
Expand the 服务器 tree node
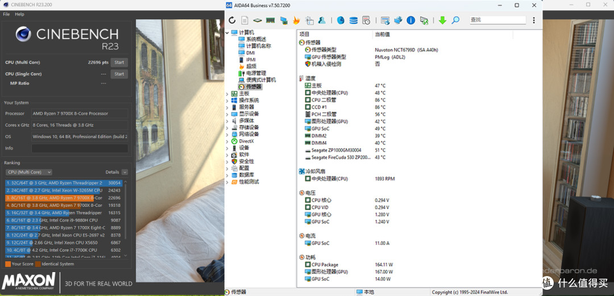coord(227,107)
